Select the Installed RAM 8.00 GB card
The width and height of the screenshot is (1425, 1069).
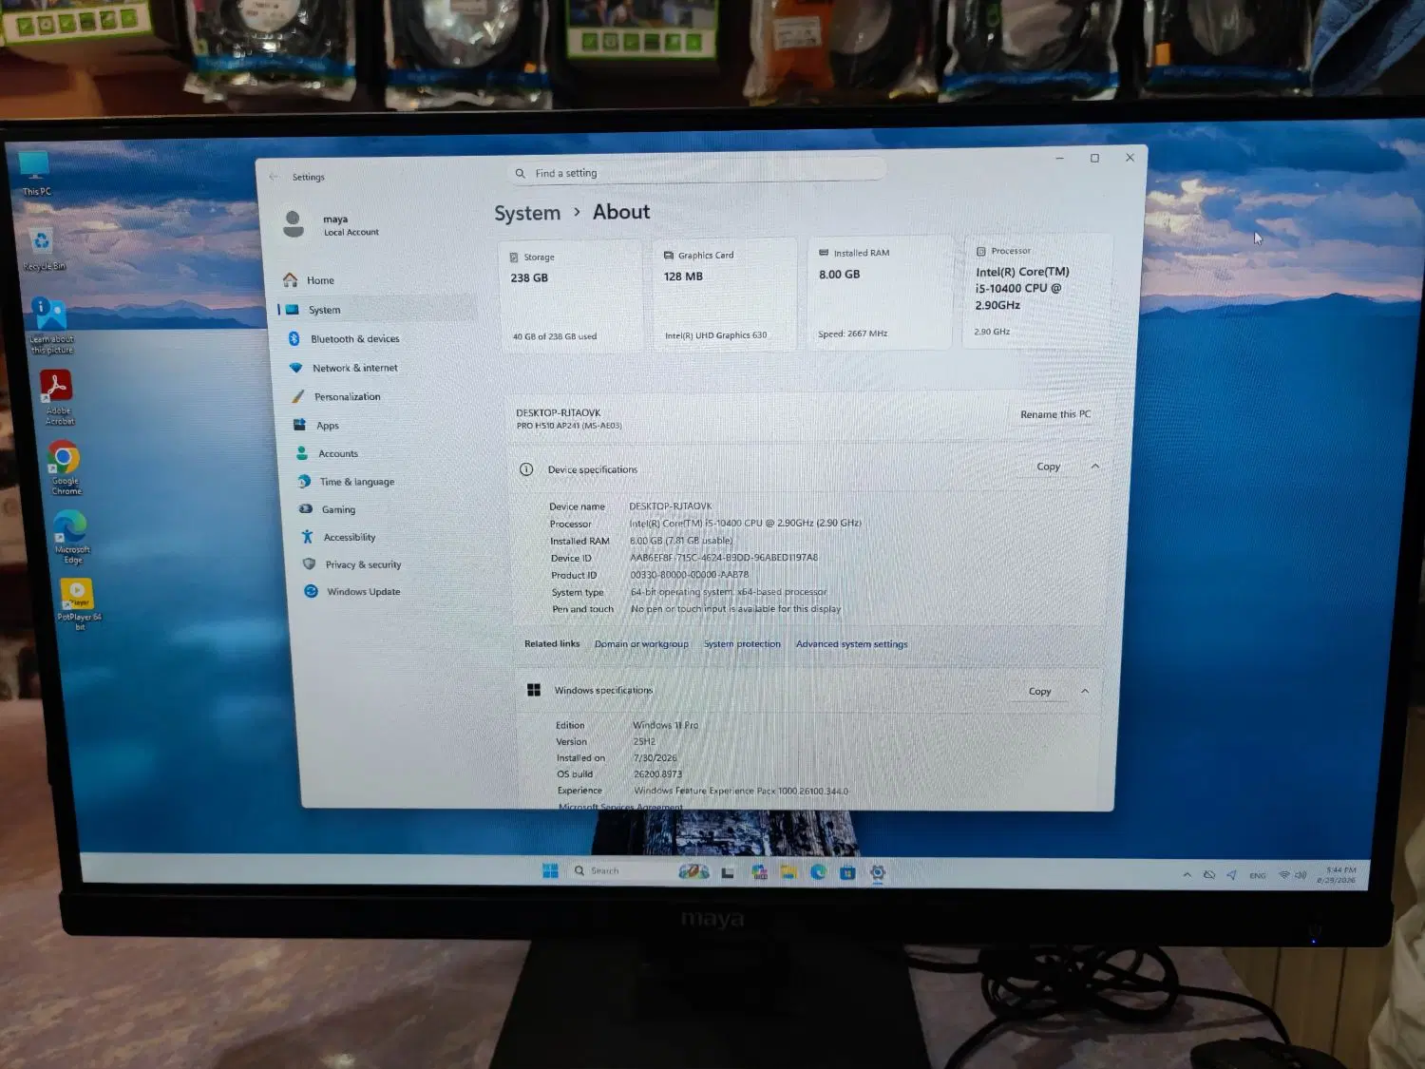point(880,292)
